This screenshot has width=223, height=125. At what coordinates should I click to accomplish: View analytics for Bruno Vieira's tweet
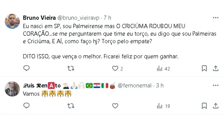coord(159,69)
